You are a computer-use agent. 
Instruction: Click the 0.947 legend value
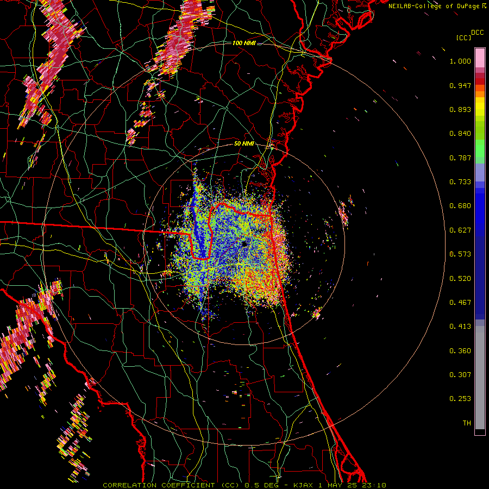click(x=460, y=85)
